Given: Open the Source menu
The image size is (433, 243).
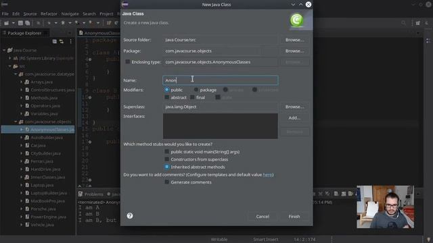Looking at the screenshot, I should [30, 13].
